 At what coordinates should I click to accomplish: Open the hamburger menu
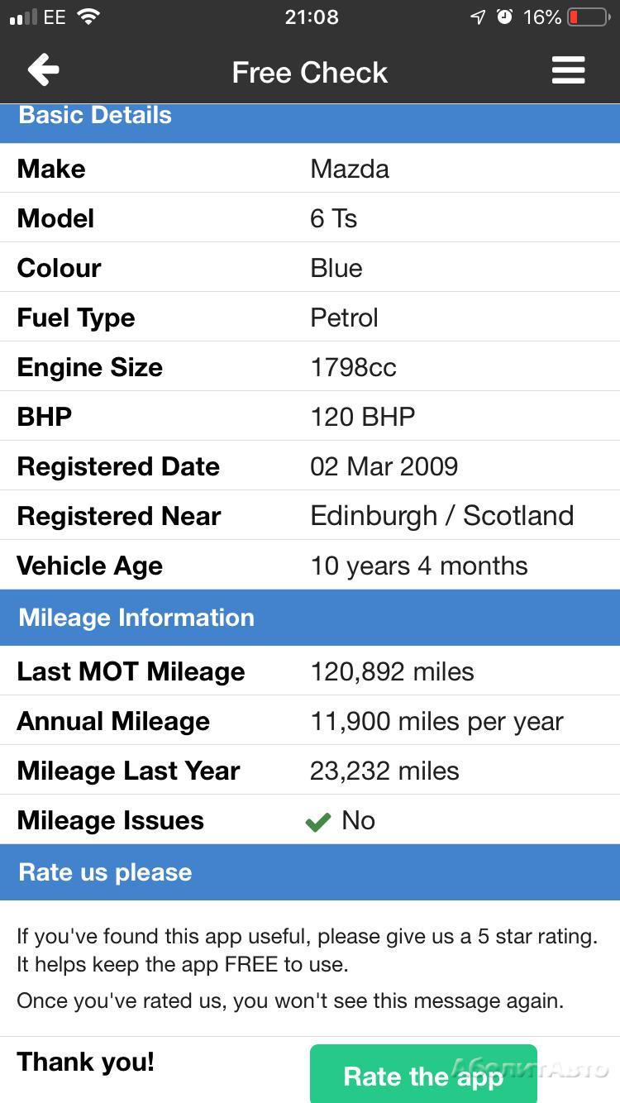coord(568,70)
